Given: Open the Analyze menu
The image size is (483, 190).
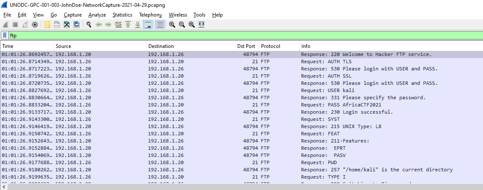Looking at the screenshot, I should tap(97, 15).
